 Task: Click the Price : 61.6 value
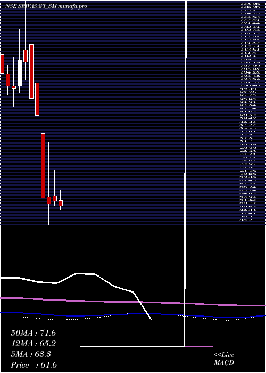pyautogui.click(x=34, y=365)
